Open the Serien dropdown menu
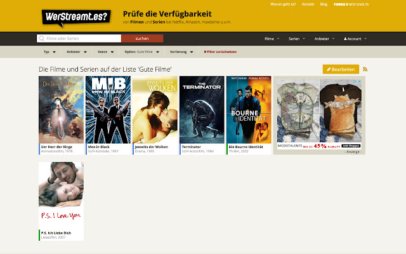Screen dimensions: 406x254 (x=297, y=39)
